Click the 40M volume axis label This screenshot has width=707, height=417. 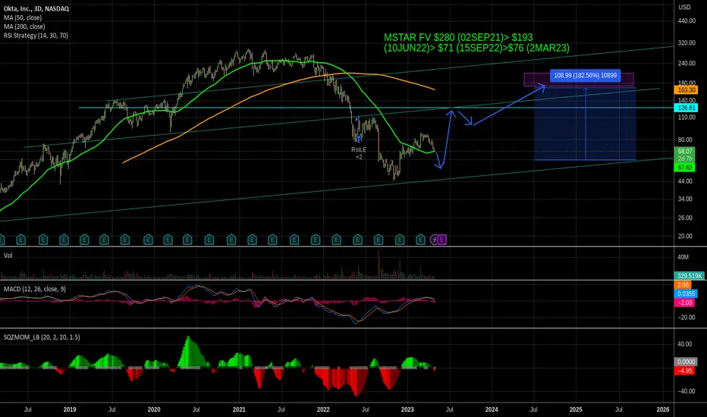click(x=683, y=258)
